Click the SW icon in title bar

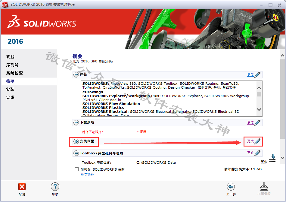click(5, 5)
